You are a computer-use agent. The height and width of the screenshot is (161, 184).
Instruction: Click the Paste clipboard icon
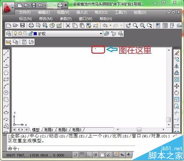tap(82, 25)
